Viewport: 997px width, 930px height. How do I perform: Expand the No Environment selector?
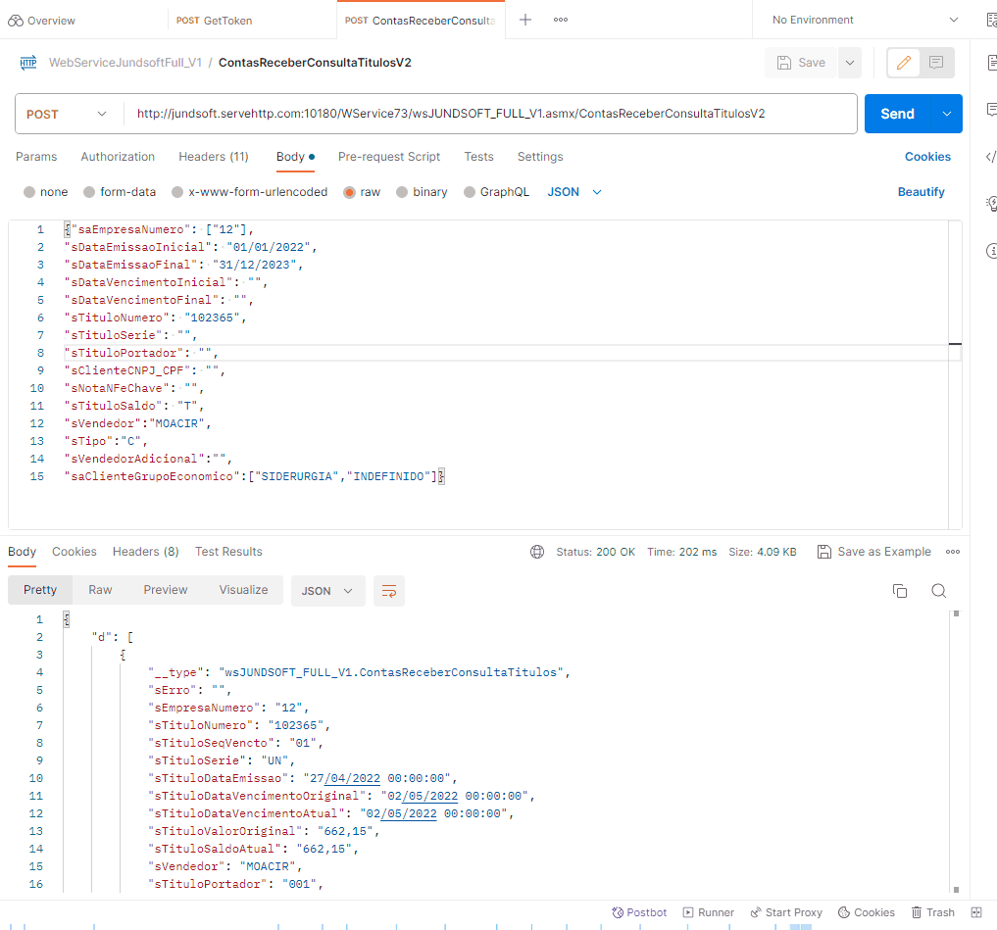pyautogui.click(x=865, y=20)
